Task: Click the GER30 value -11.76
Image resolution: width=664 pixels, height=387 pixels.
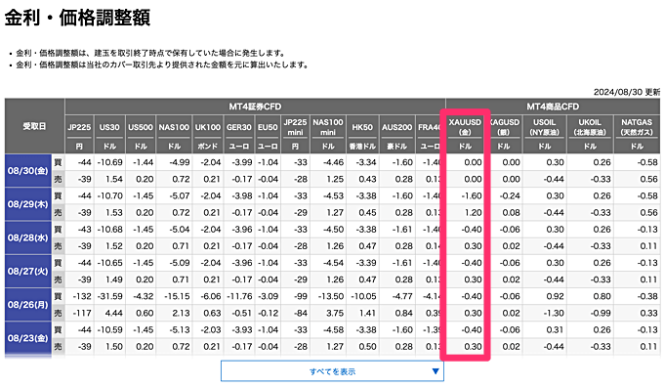Action: pos(239,296)
